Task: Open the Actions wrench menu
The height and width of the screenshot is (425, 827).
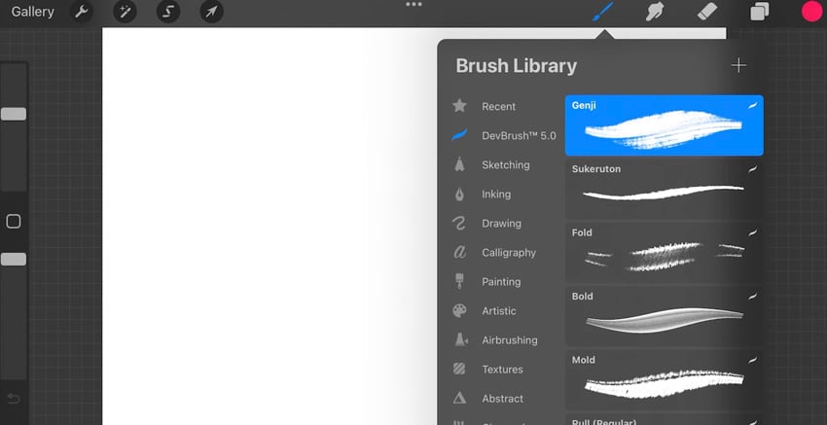Action: point(81,12)
